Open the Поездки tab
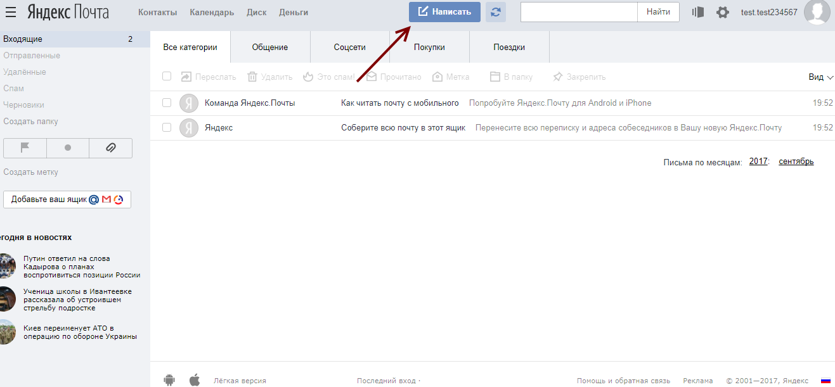The width and height of the screenshot is (835, 387). pos(509,47)
